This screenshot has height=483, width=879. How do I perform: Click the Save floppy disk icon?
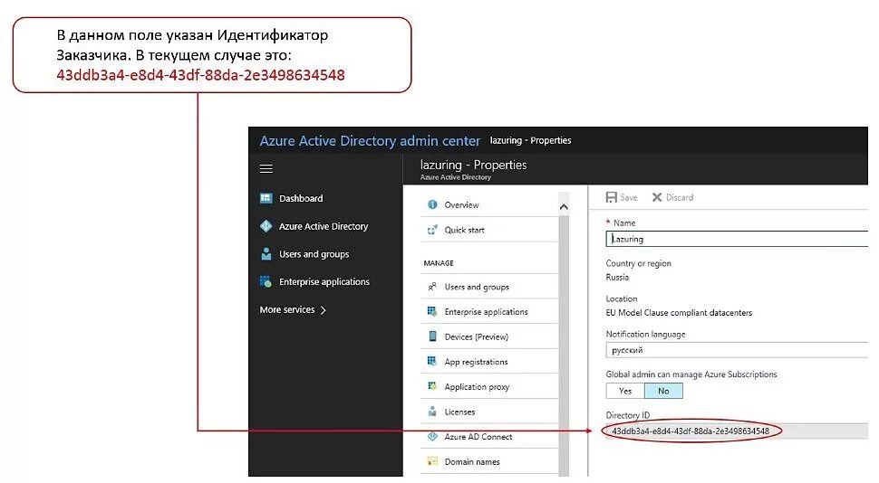612,197
